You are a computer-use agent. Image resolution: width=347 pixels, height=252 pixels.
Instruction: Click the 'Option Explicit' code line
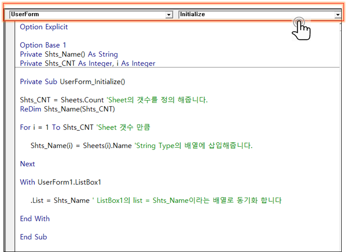coord(44,27)
